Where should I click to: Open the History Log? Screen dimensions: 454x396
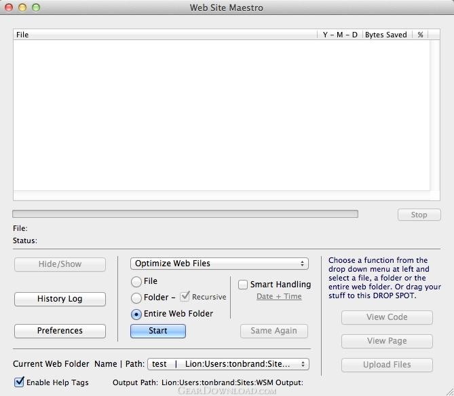click(60, 299)
